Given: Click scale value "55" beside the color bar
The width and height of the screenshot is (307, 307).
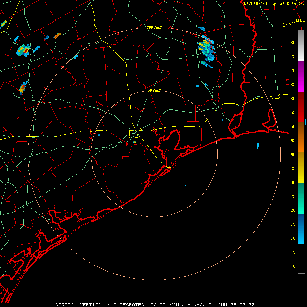Looking at the screenshot, I should pyautogui.click(x=293, y=112).
